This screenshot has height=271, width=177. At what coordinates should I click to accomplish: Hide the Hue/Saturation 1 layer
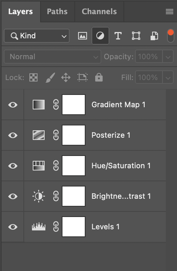point(13,166)
